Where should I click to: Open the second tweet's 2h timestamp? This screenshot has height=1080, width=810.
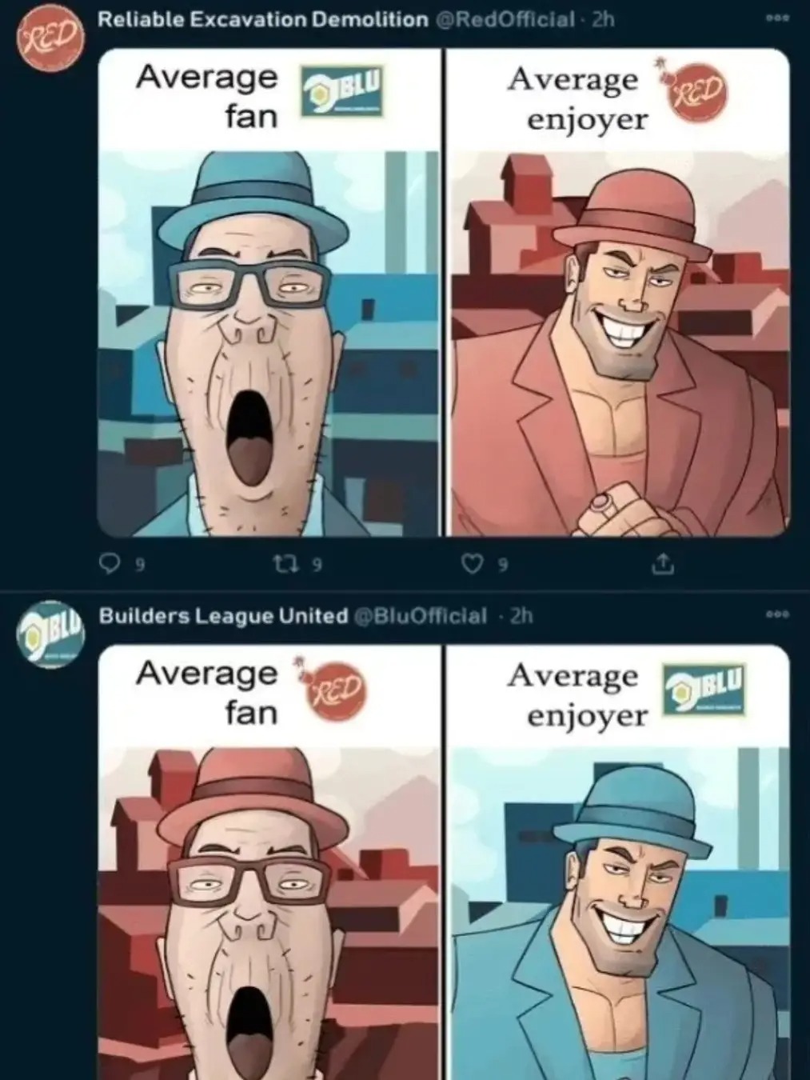(521, 616)
